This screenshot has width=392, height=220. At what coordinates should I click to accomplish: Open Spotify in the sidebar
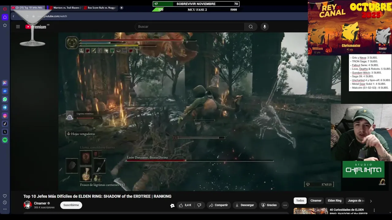click(5, 140)
